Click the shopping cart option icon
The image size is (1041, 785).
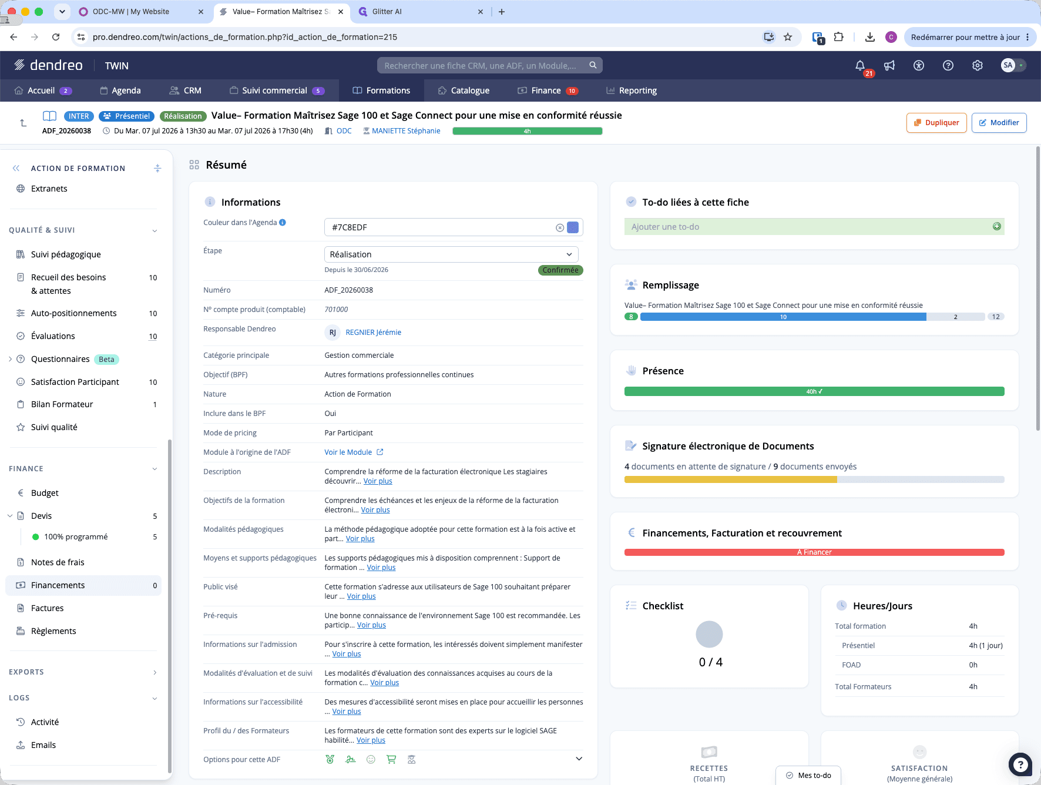tap(391, 759)
